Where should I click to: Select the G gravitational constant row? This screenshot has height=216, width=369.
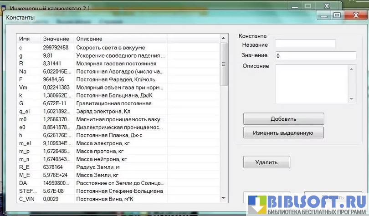click(91, 103)
